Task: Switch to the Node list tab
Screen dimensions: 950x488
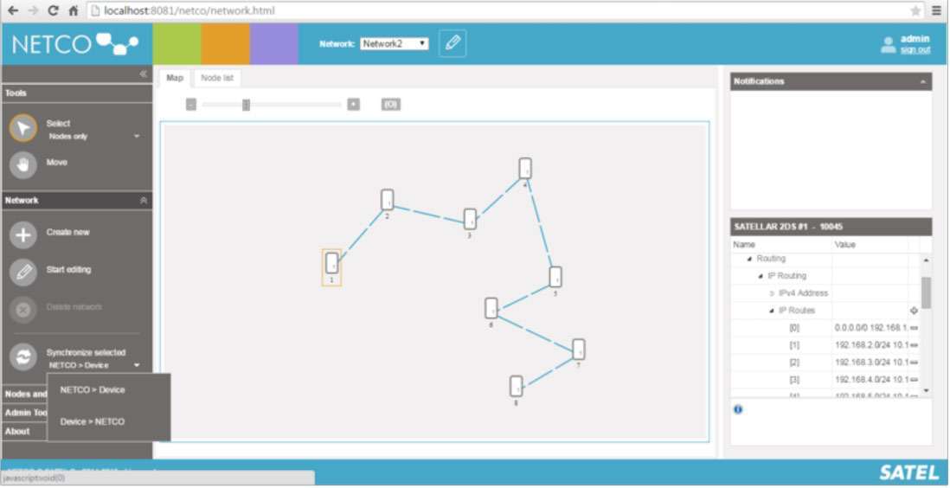Action: [x=216, y=78]
